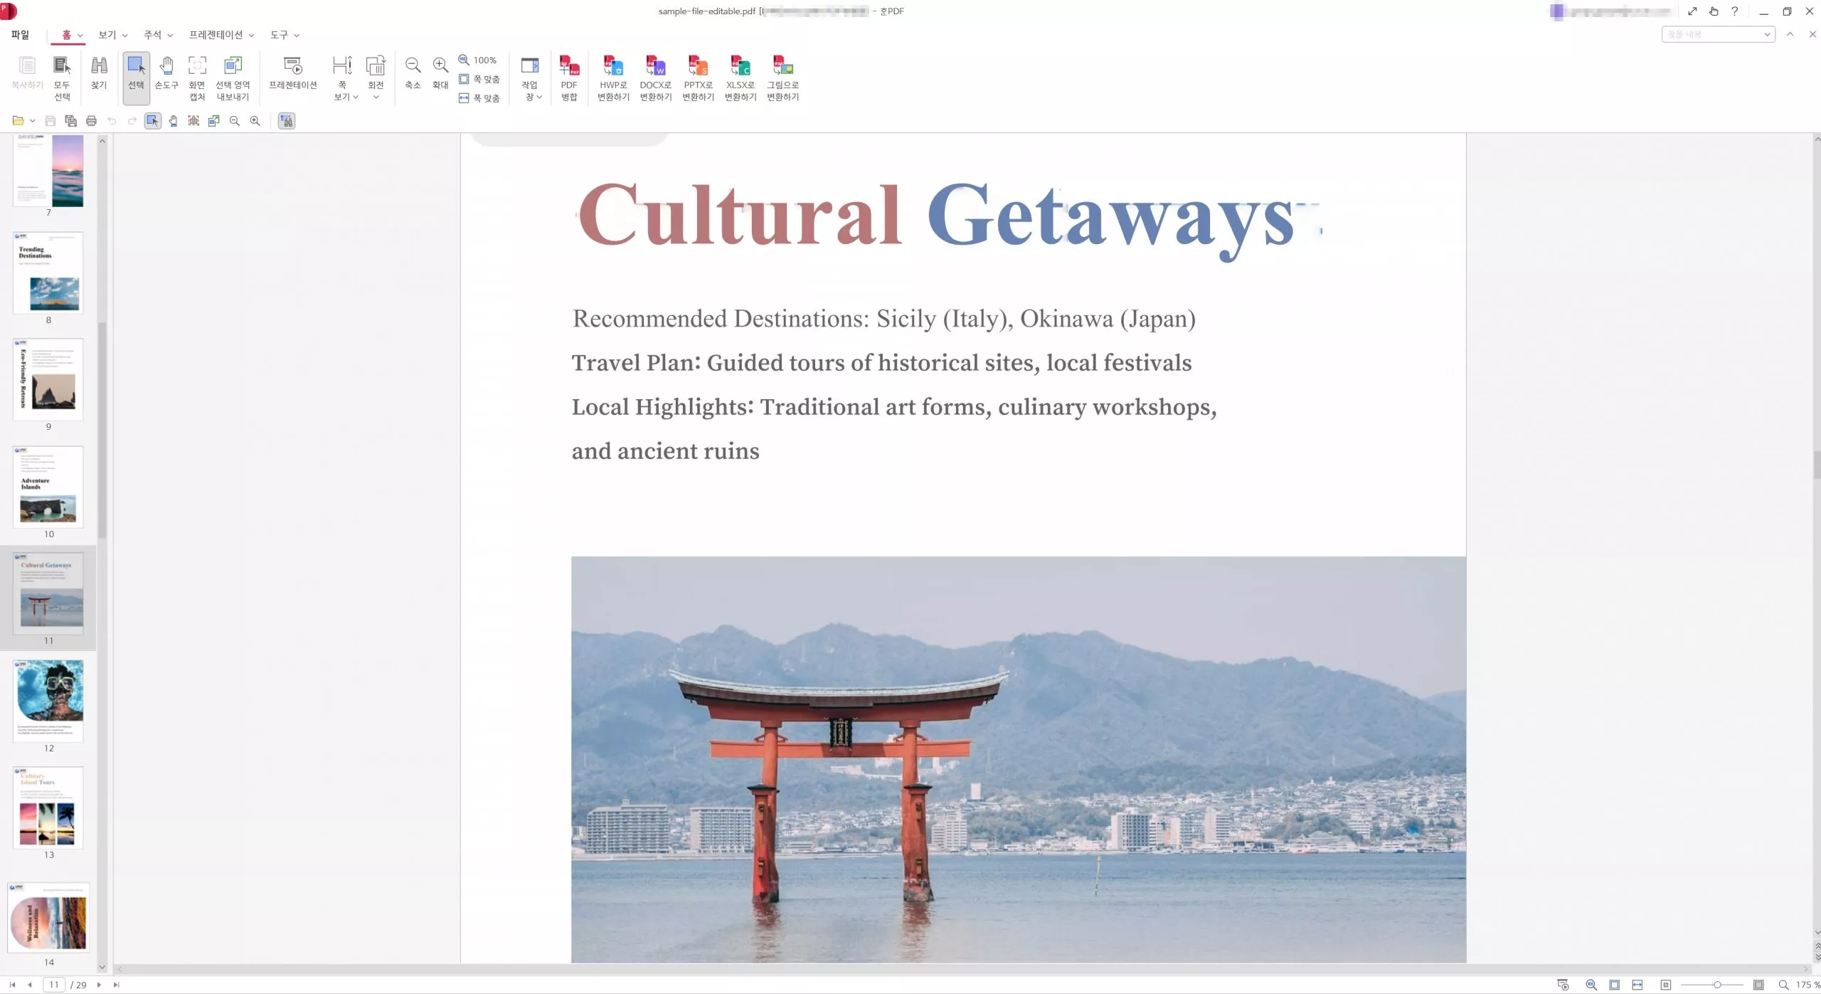Screen dimensions: 1821x994
Task: Select the page 12 thumbnail in sidebar
Action: 48,701
